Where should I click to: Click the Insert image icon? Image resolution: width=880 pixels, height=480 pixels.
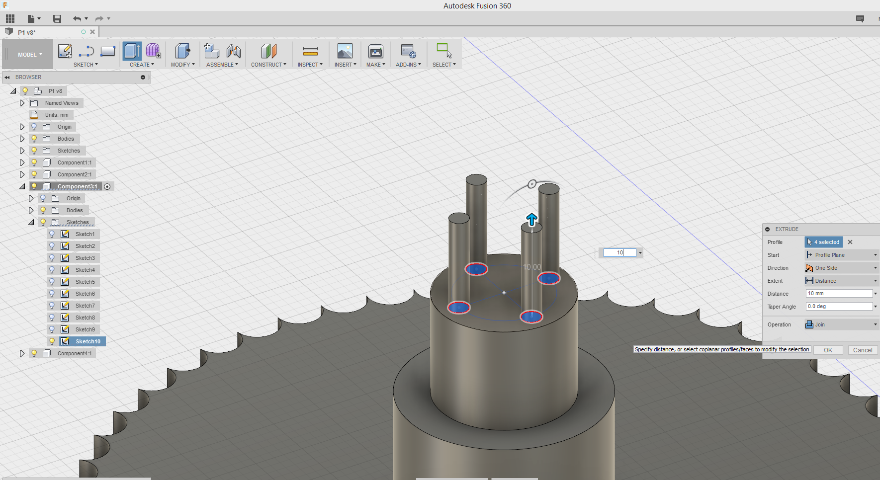tap(345, 51)
